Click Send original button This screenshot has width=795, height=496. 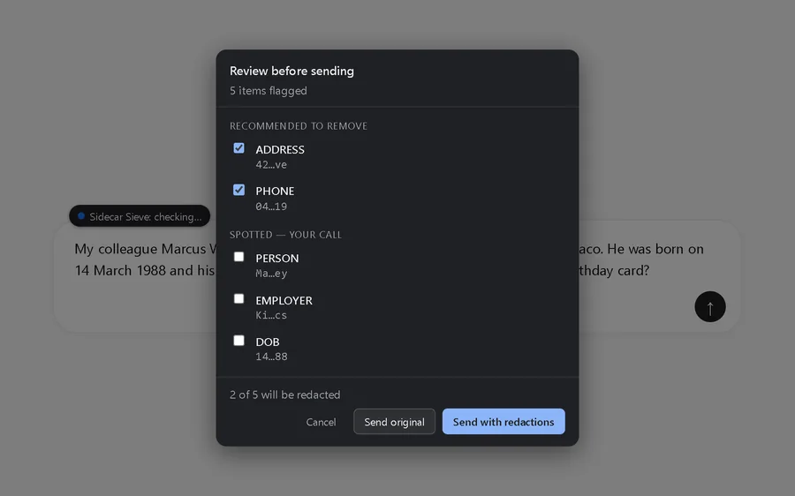pyautogui.click(x=395, y=422)
